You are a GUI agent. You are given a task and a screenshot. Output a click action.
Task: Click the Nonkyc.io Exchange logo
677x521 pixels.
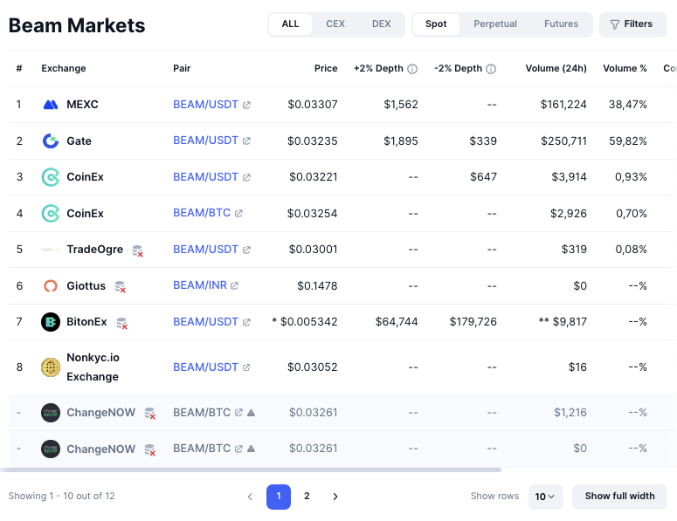[x=51, y=367]
